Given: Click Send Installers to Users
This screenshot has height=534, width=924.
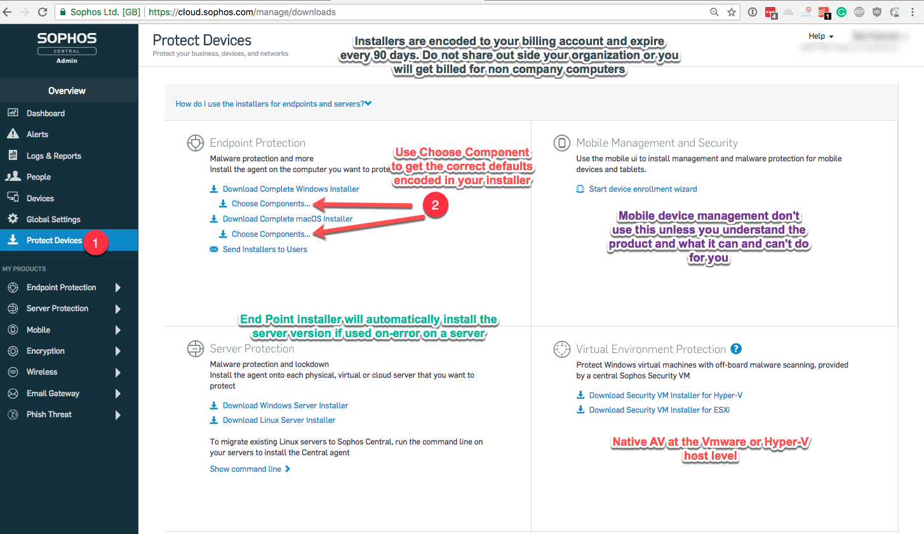Looking at the screenshot, I should 265,249.
